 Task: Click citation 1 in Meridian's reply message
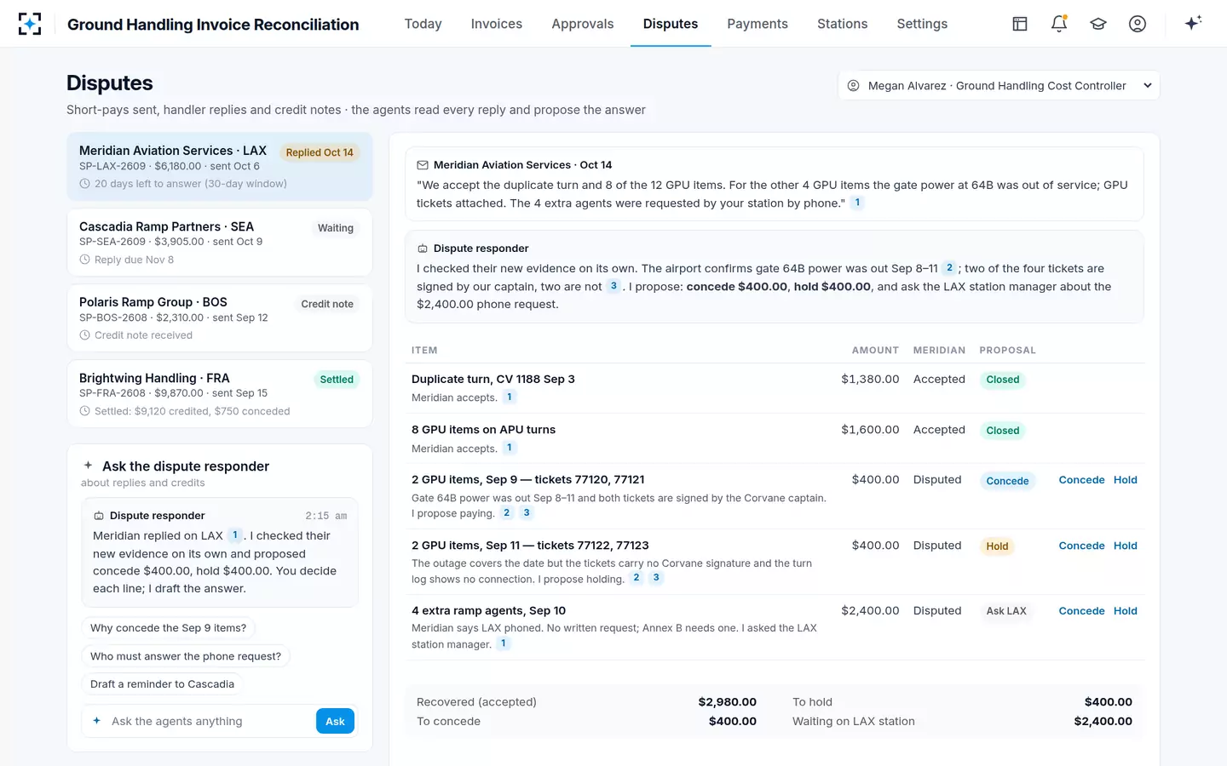tap(857, 203)
